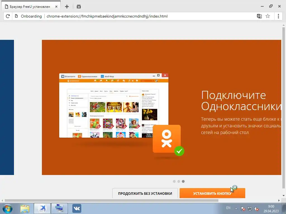Click the scroll left arrow
This screenshot has width=286, height=214.
[x=2, y=201]
